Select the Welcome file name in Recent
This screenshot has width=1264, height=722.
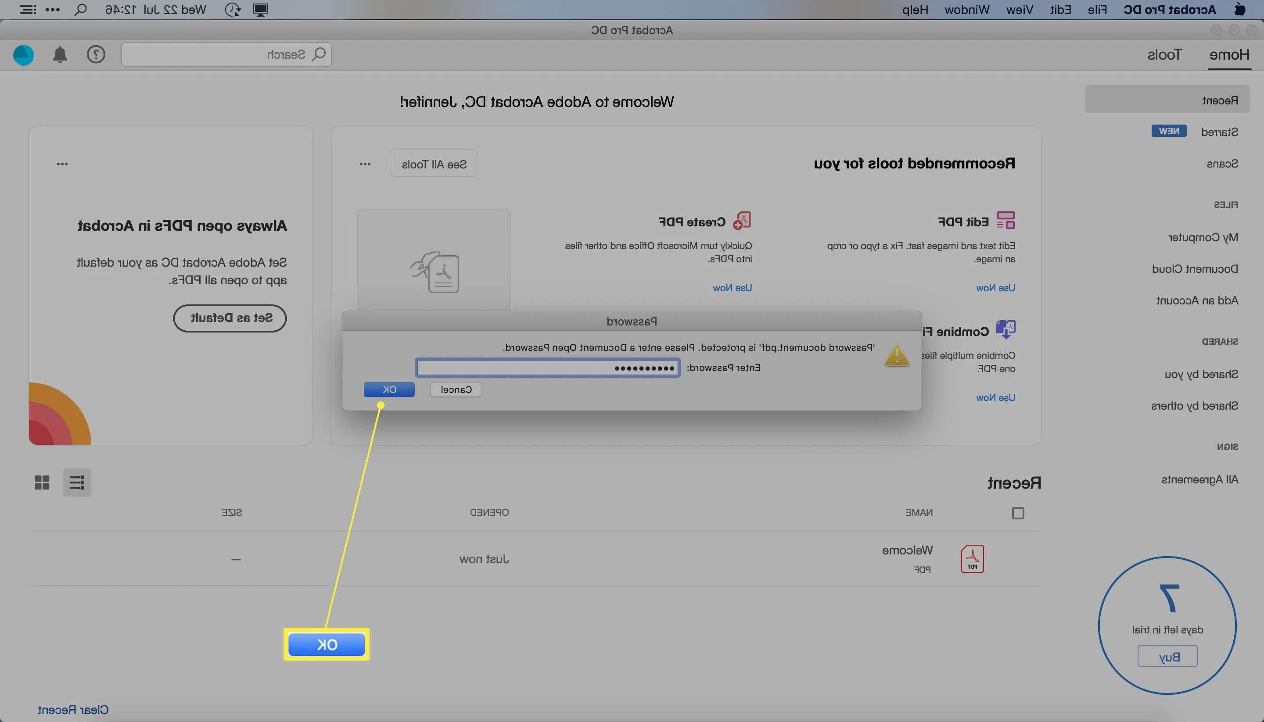pyautogui.click(x=907, y=550)
